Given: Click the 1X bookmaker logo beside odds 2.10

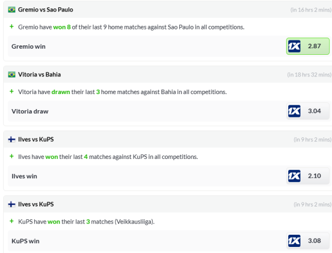Looking at the screenshot, I should [294, 176].
